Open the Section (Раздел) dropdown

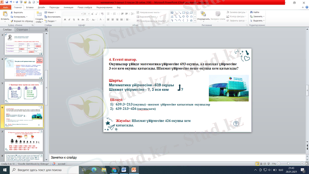pyautogui.click(x=52, y=21)
